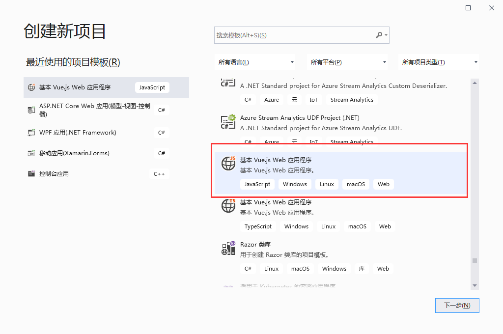Click the Stream Analytics tag in Custom Deserializer row
503x334 pixels.
point(352,100)
